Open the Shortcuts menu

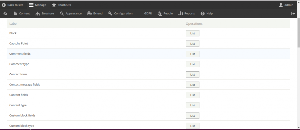[61, 5]
